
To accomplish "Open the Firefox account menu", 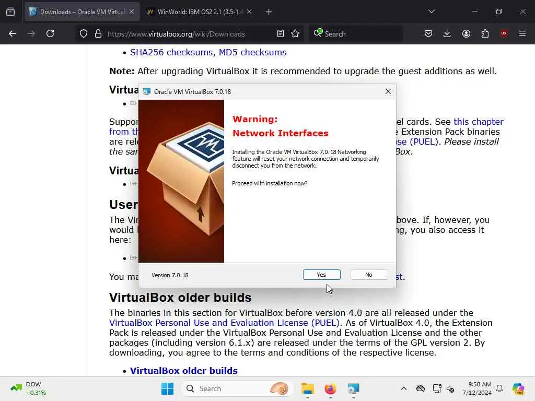I will pyautogui.click(x=466, y=33).
